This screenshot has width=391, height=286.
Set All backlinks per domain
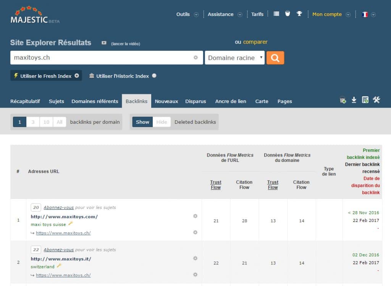point(59,122)
